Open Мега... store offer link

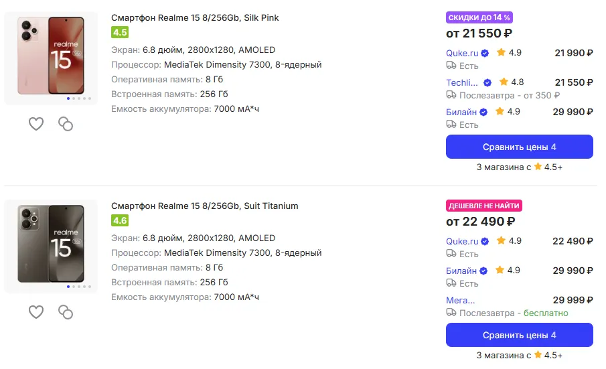coord(461,300)
